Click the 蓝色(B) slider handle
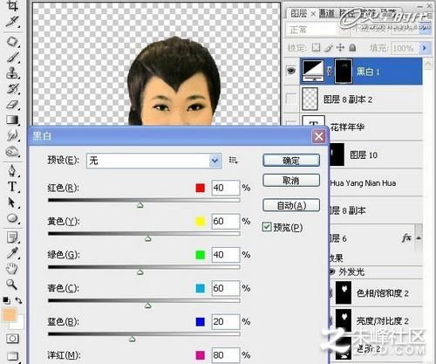 click(x=133, y=339)
